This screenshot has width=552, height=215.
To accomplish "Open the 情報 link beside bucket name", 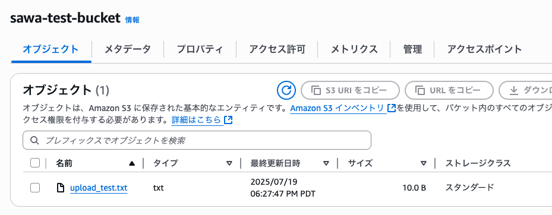I will (x=133, y=20).
